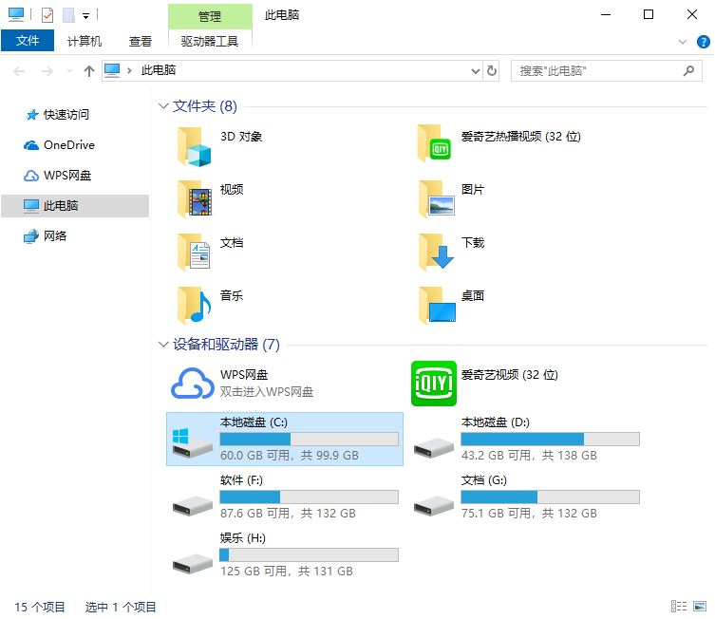Click the 下载 folder icon
Viewport: 715px width, 619px height.
tap(437, 252)
